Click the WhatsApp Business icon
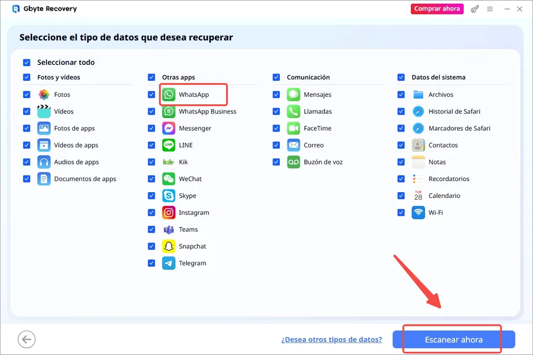Image resolution: width=533 pixels, height=355 pixels. [168, 111]
